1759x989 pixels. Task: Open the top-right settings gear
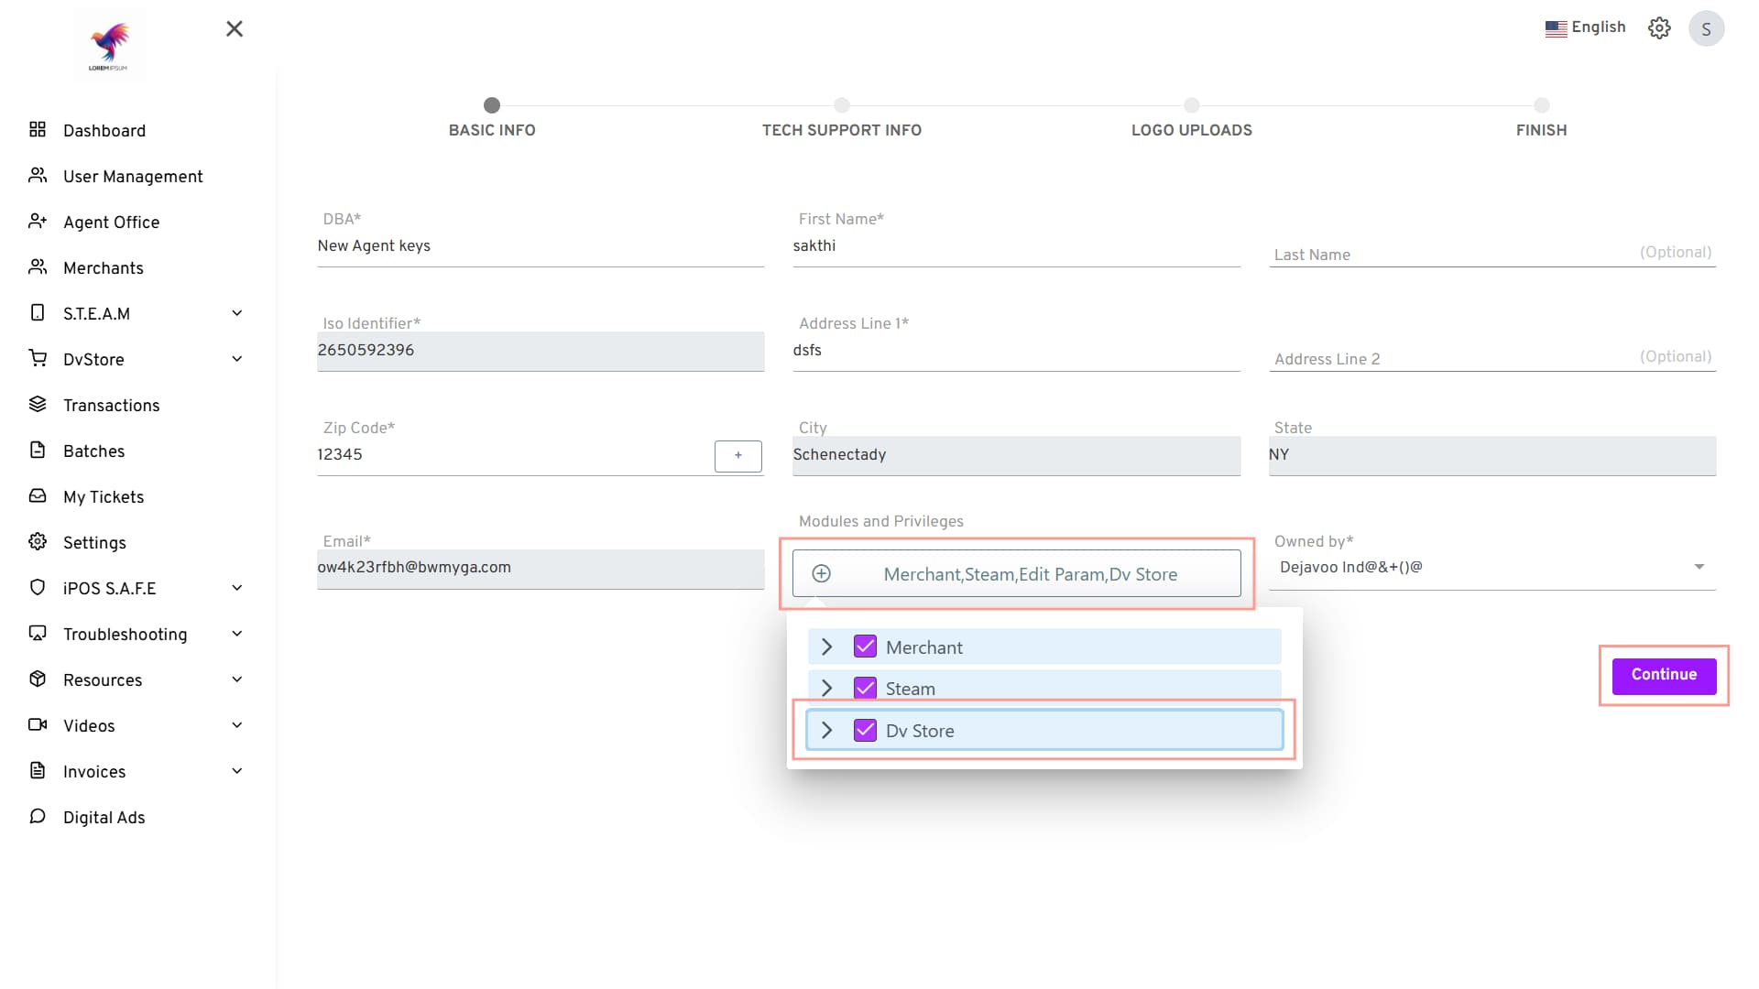coord(1659,28)
